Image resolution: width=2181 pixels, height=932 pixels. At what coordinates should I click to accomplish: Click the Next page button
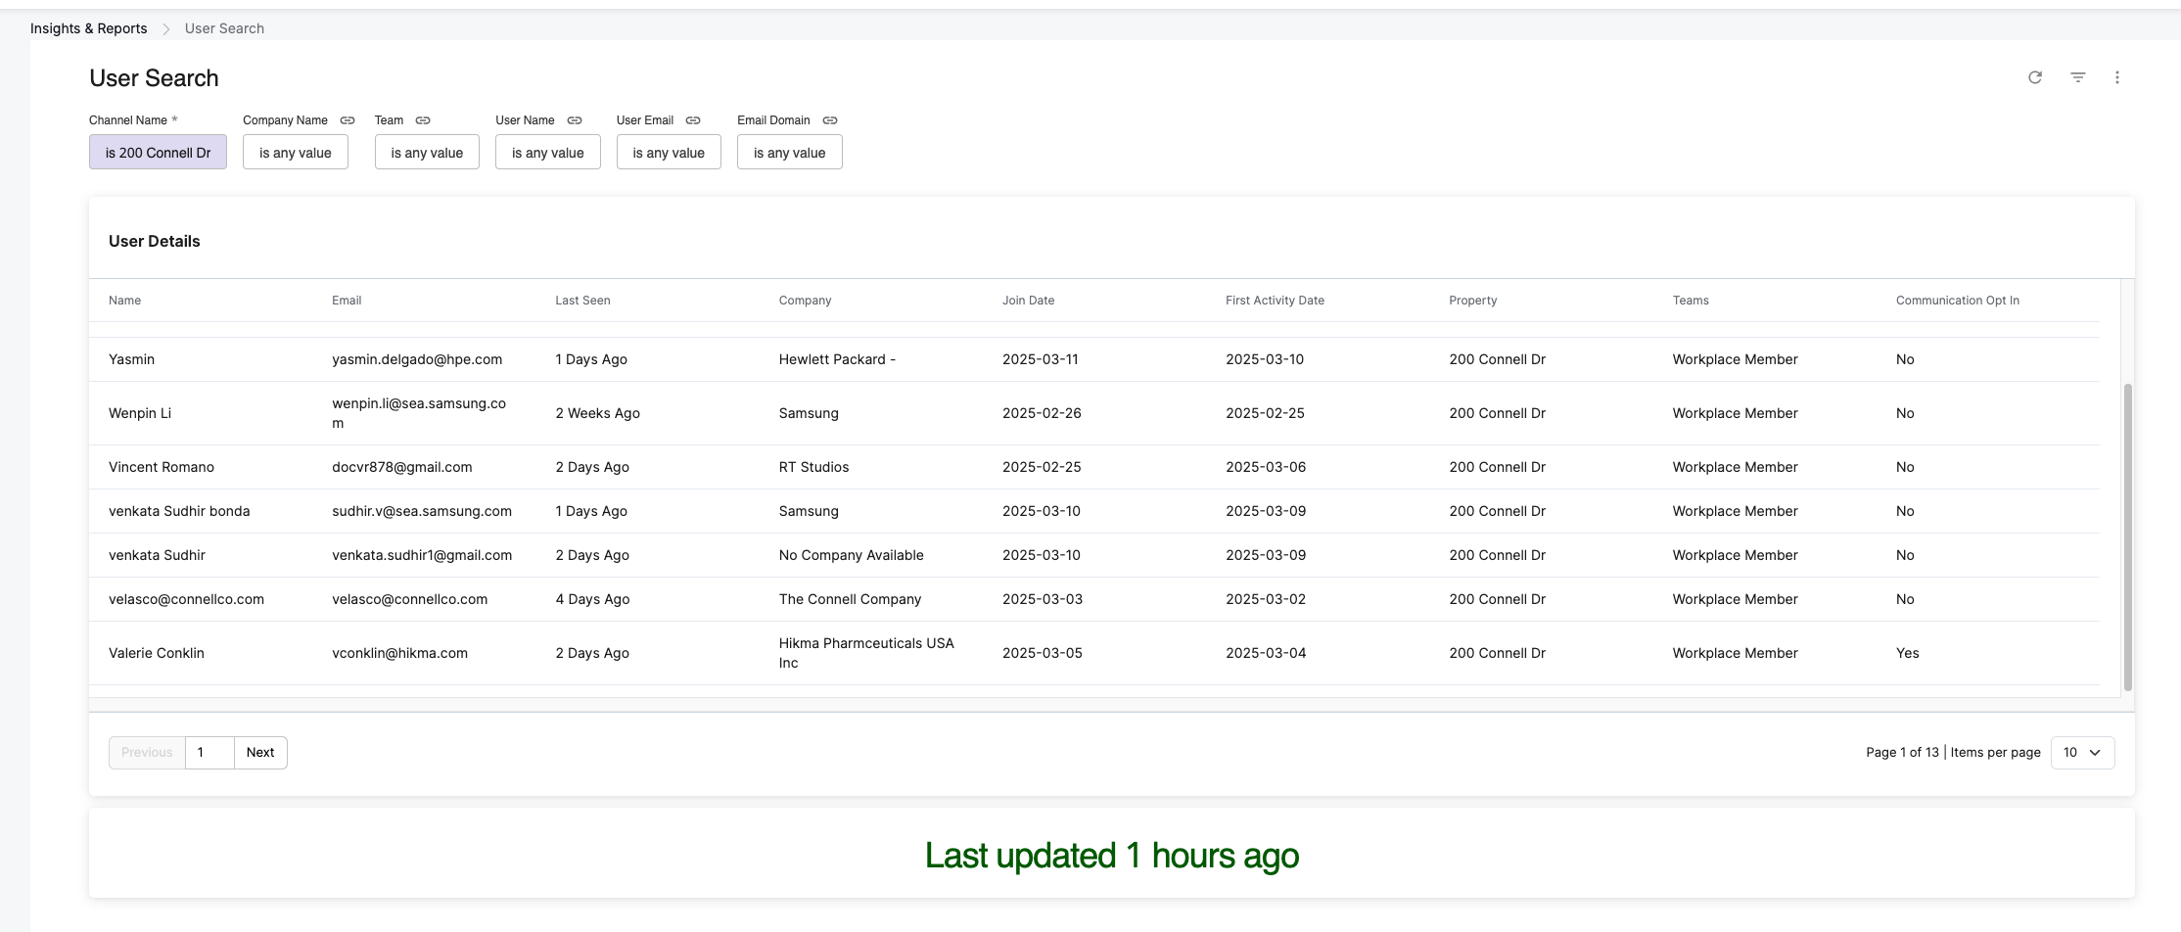pyautogui.click(x=260, y=753)
